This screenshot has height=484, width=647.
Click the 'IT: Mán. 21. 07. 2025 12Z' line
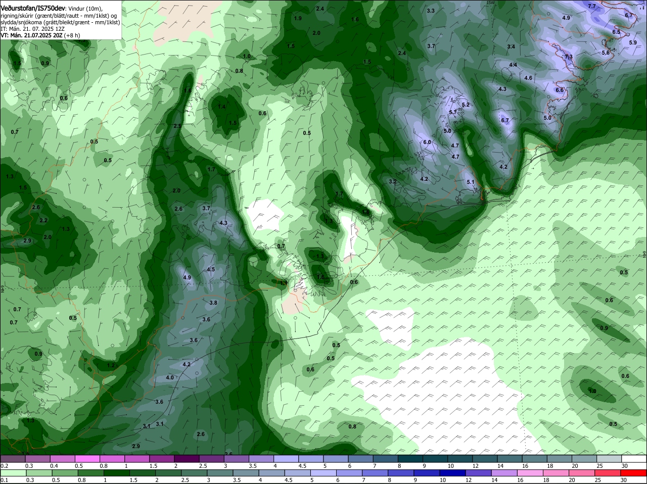click(33, 29)
